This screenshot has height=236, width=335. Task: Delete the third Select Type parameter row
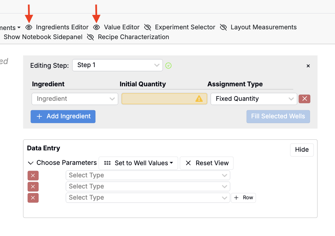[33, 198]
